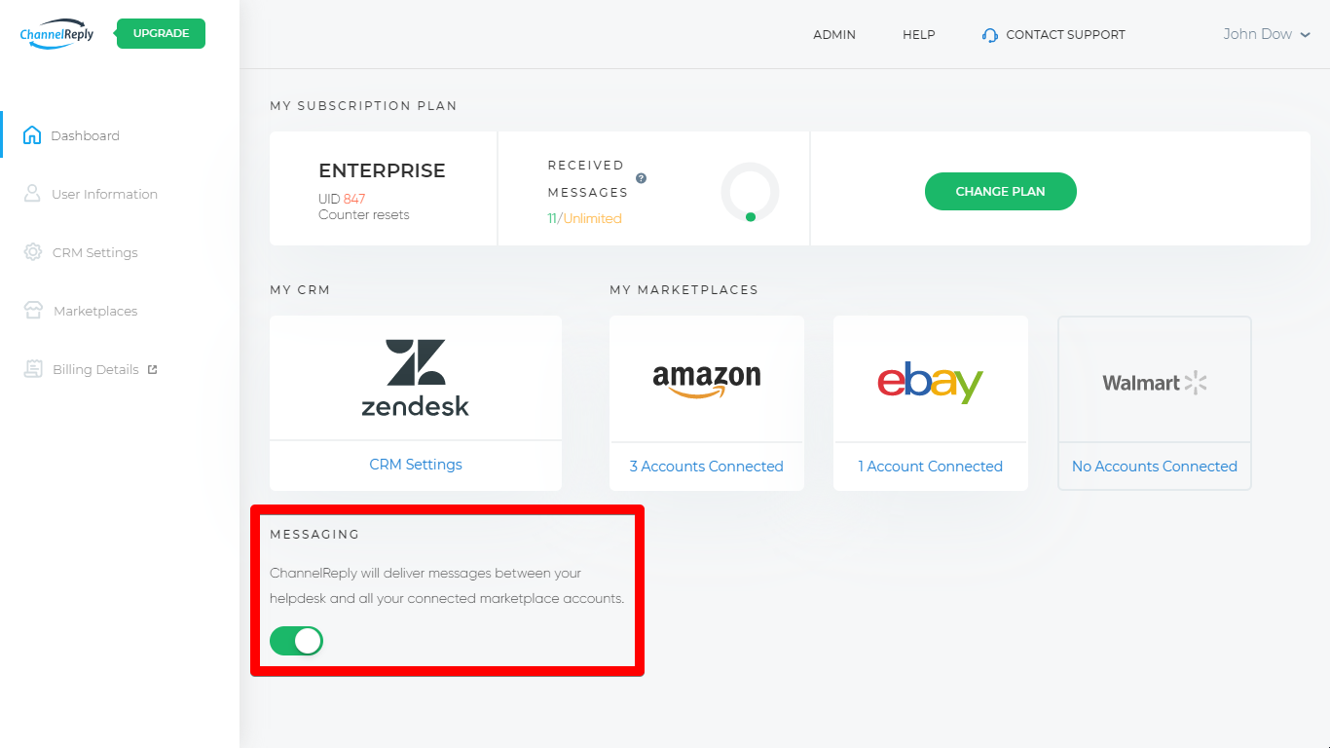
Task: Click the received messages circular progress ring
Action: (x=750, y=192)
